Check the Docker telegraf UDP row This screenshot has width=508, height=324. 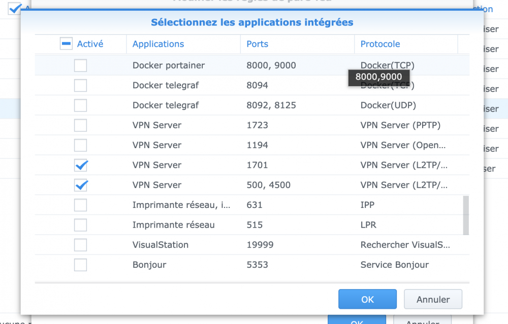click(80, 105)
